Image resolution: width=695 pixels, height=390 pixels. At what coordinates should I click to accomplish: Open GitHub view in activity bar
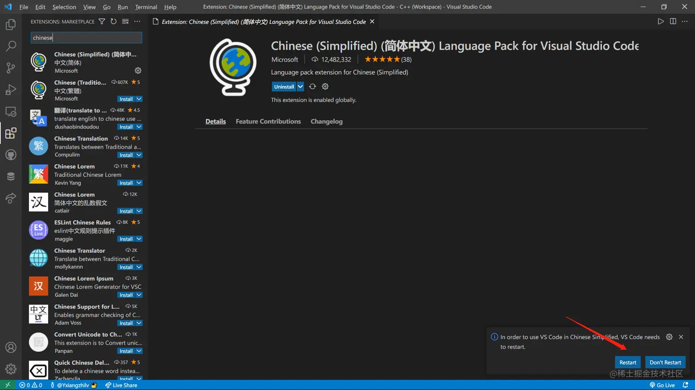tap(11, 155)
